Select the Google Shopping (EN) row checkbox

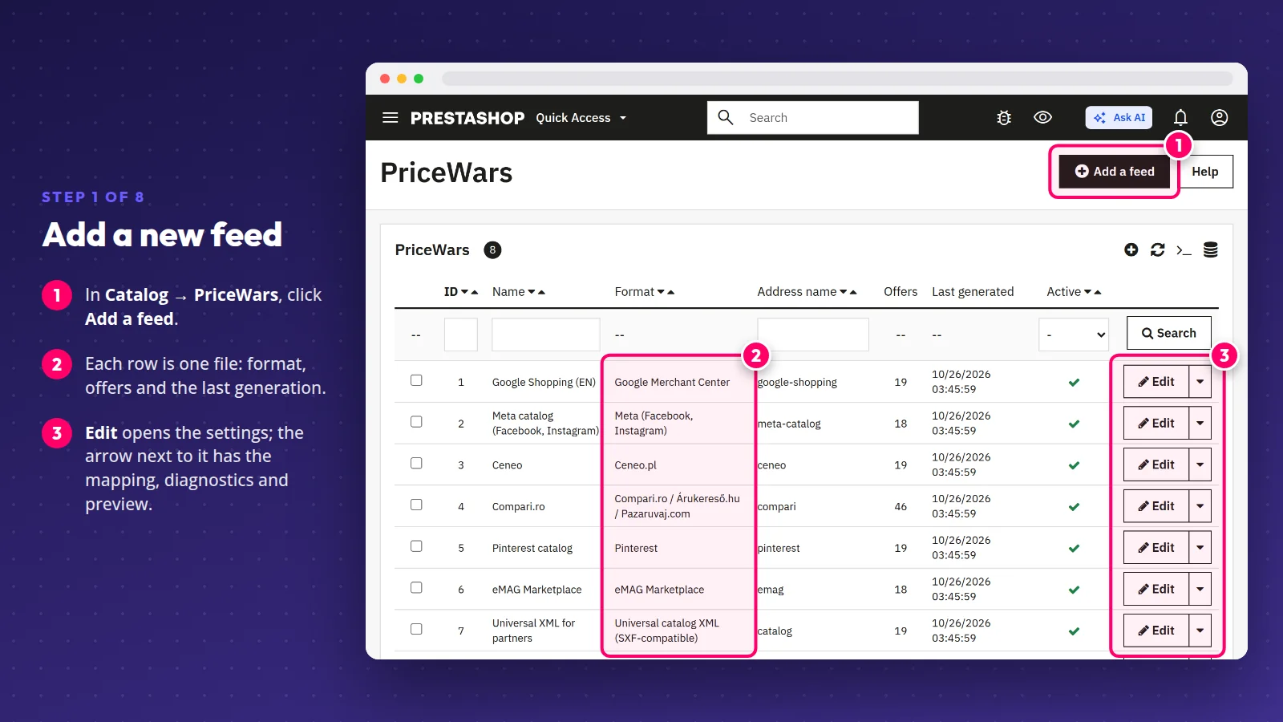pos(416,380)
